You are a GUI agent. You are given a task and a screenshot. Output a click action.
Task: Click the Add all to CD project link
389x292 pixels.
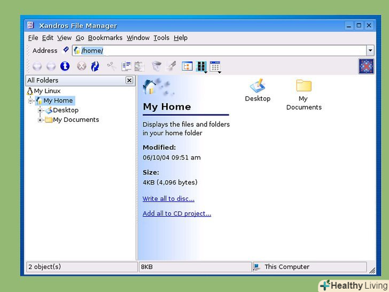(x=176, y=214)
